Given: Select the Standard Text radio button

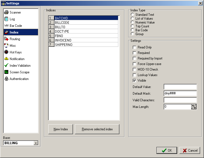Looking at the screenshot, I should 132,14.
